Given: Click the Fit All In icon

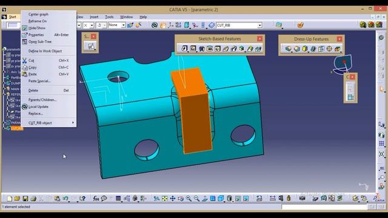Looking at the screenshot, I should [164, 199].
